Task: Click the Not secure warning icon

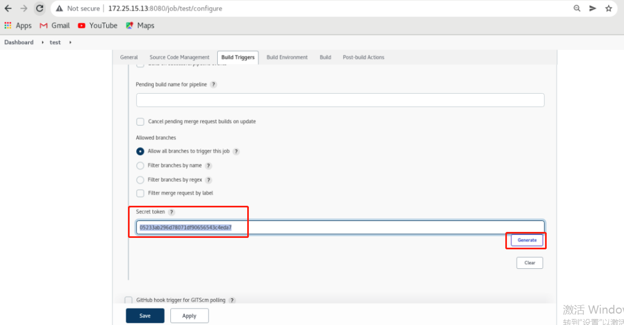Action: (x=59, y=8)
